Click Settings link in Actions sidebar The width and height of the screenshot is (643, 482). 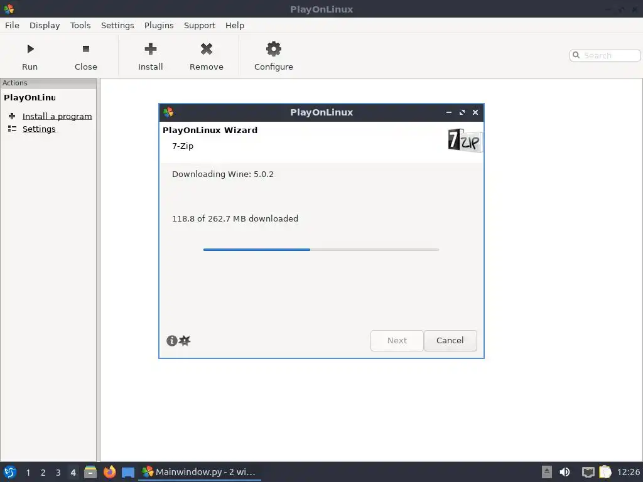39,129
